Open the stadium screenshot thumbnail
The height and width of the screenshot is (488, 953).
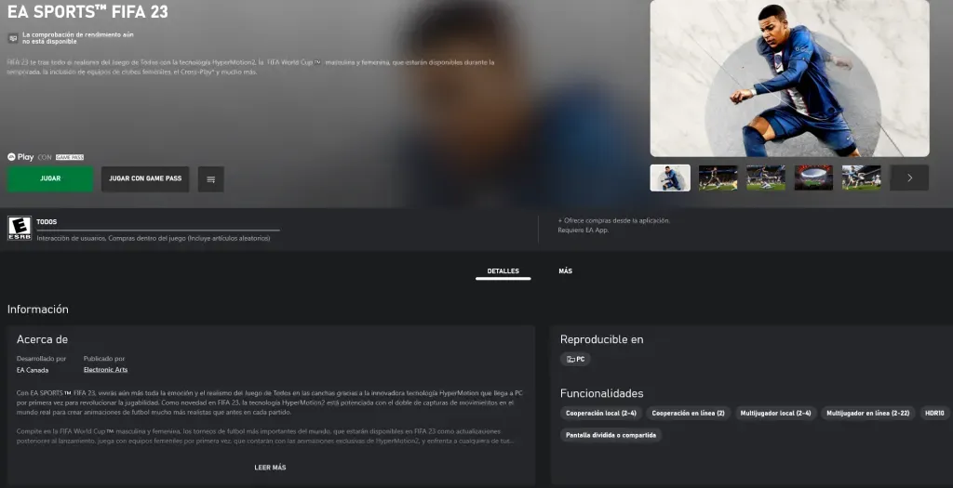813,178
